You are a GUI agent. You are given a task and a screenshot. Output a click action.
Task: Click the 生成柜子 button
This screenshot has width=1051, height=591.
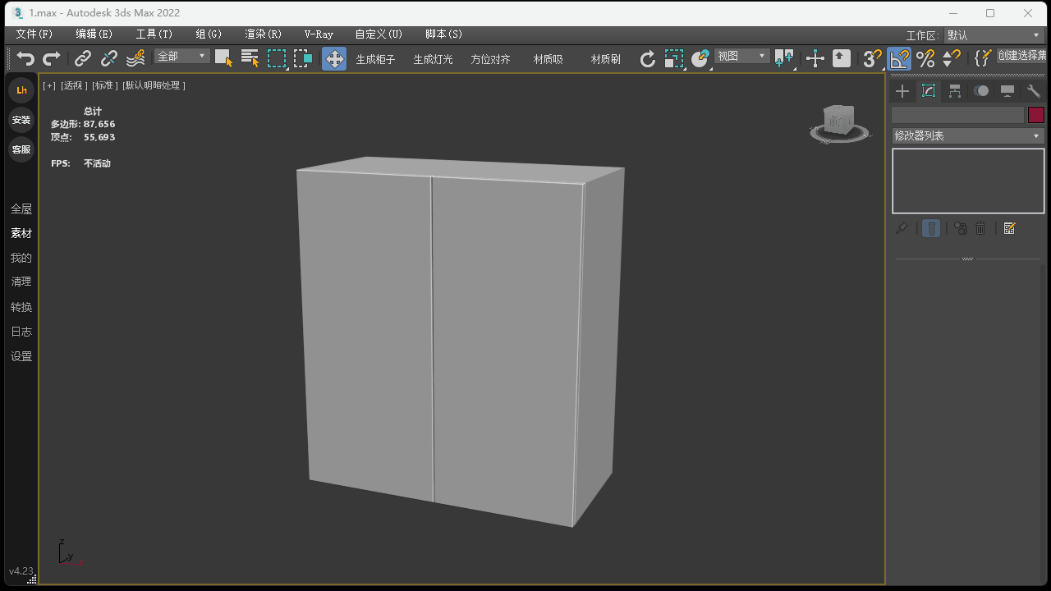[375, 59]
